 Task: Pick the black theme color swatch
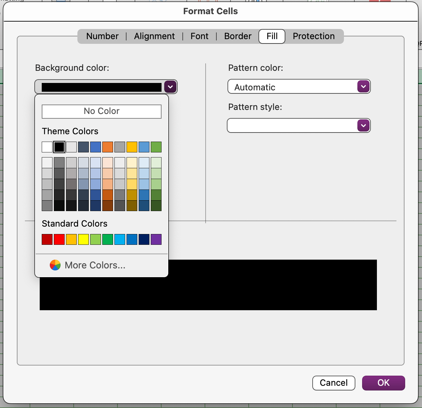pos(59,147)
